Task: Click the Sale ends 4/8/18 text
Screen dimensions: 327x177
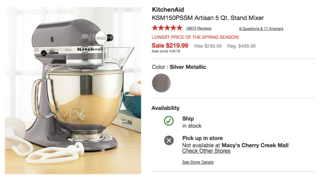Action: click(166, 51)
